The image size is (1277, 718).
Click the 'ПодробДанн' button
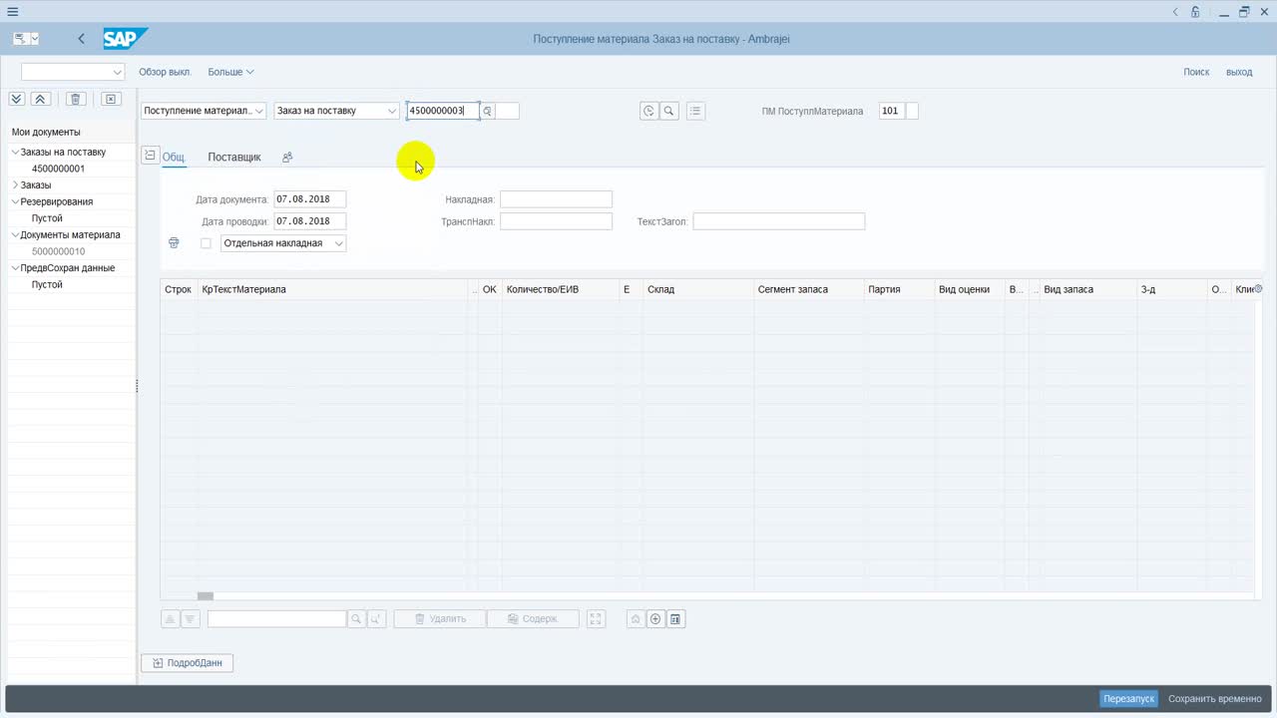[188, 663]
